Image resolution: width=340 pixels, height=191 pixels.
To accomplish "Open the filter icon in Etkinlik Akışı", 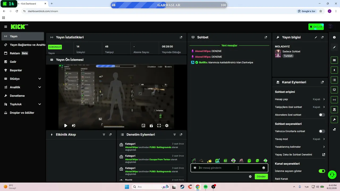I will (x=104, y=135).
